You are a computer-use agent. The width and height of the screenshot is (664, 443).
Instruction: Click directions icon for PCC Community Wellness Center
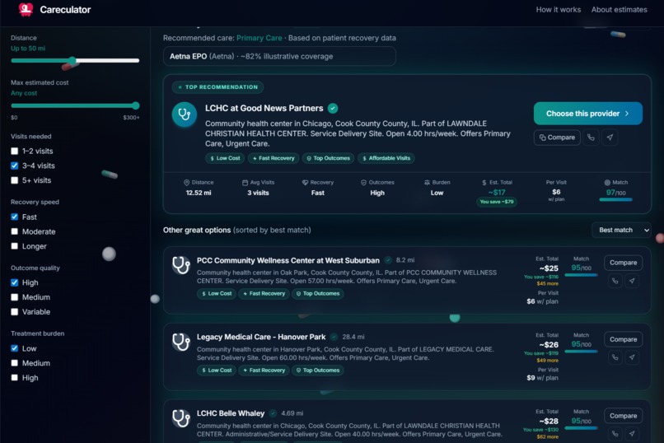pyautogui.click(x=632, y=281)
